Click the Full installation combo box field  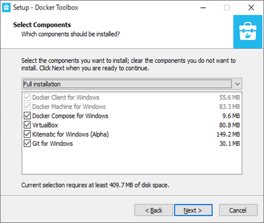132,84
